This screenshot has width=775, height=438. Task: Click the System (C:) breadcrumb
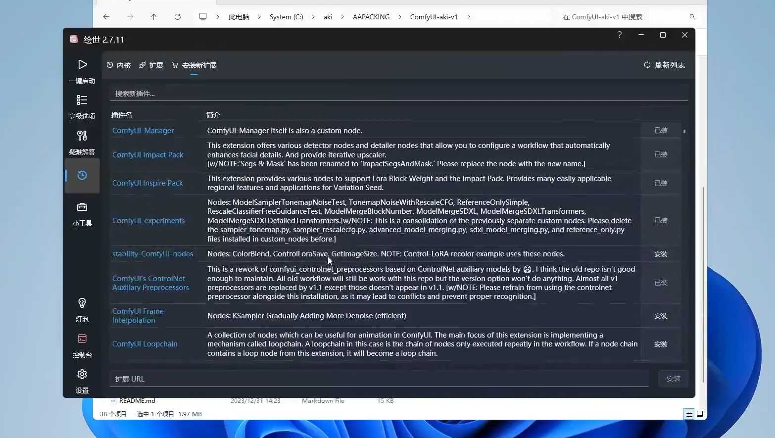pos(286,17)
